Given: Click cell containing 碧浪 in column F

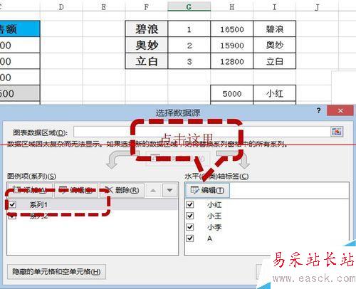Looking at the screenshot, I should 147,28.
